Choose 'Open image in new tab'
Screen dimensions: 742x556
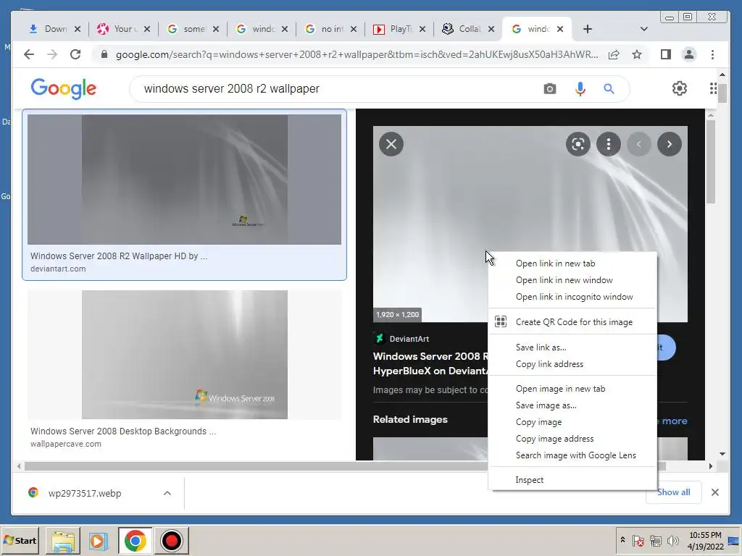click(x=572, y=389)
